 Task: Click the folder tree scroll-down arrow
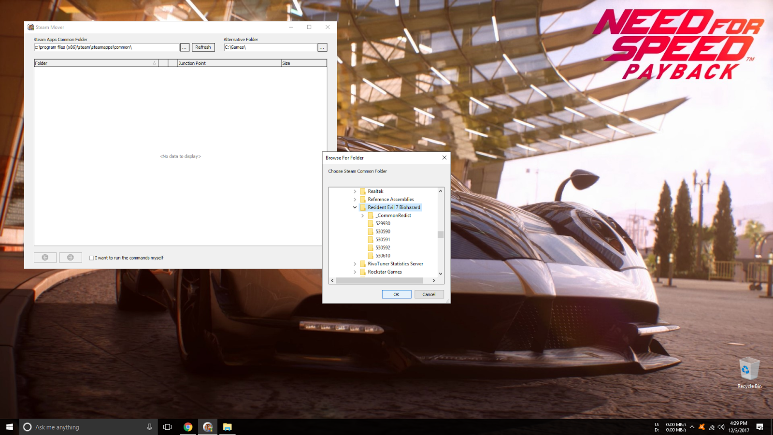tap(441, 274)
